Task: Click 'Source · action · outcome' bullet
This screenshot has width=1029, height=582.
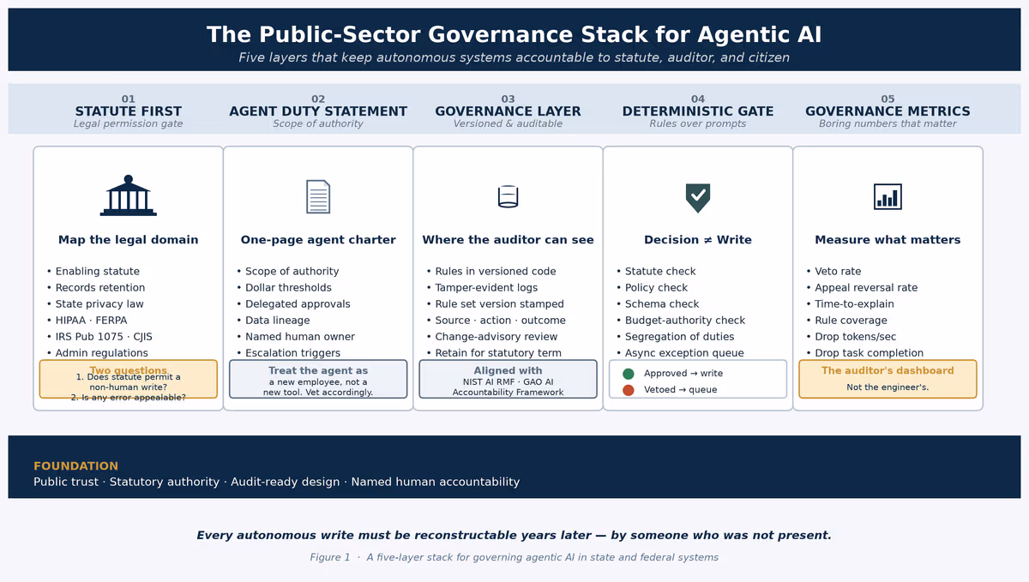Action: tap(496, 321)
